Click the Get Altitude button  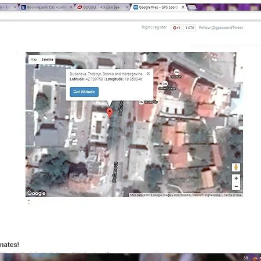(84, 92)
